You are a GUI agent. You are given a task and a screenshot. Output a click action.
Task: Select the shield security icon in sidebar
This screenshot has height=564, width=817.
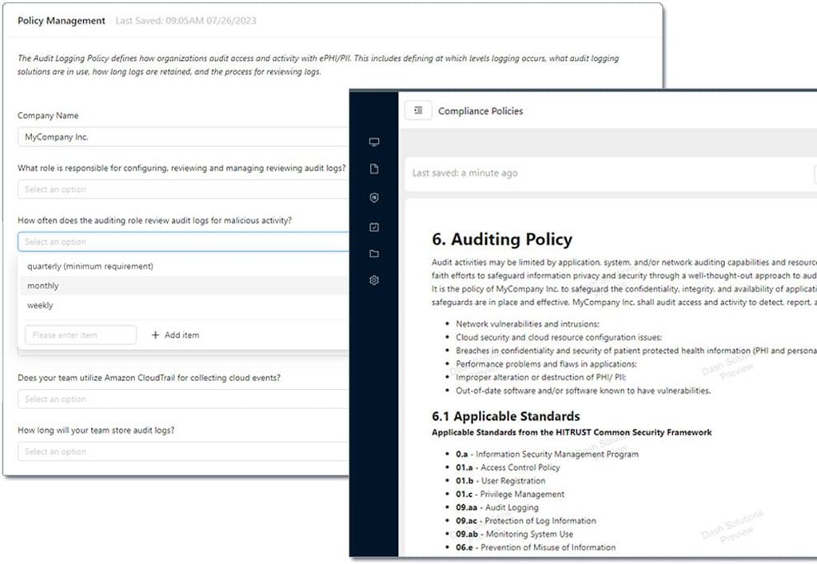pos(373,197)
